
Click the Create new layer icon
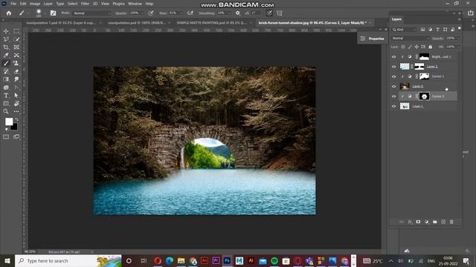click(x=443, y=222)
